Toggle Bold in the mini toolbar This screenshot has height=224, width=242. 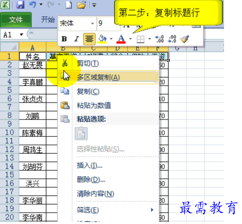64,39
